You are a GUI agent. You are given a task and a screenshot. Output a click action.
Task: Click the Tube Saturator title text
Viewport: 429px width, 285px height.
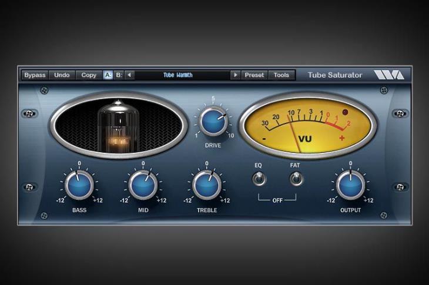pos(335,75)
